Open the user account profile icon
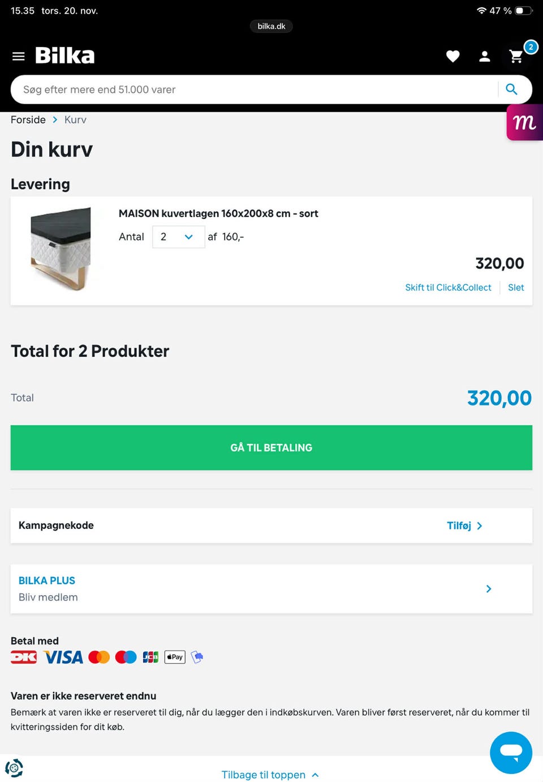 [485, 56]
